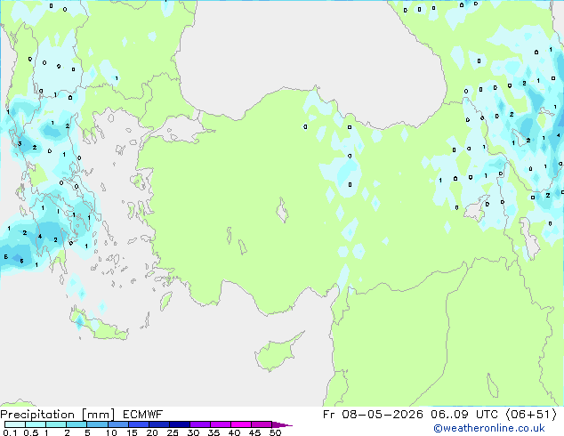Pick the 5–10 mm legend swatch

(x=97, y=424)
